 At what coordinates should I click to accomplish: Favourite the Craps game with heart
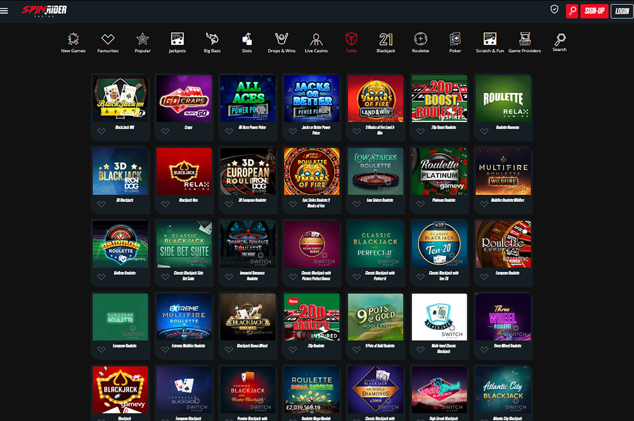[165, 131]
